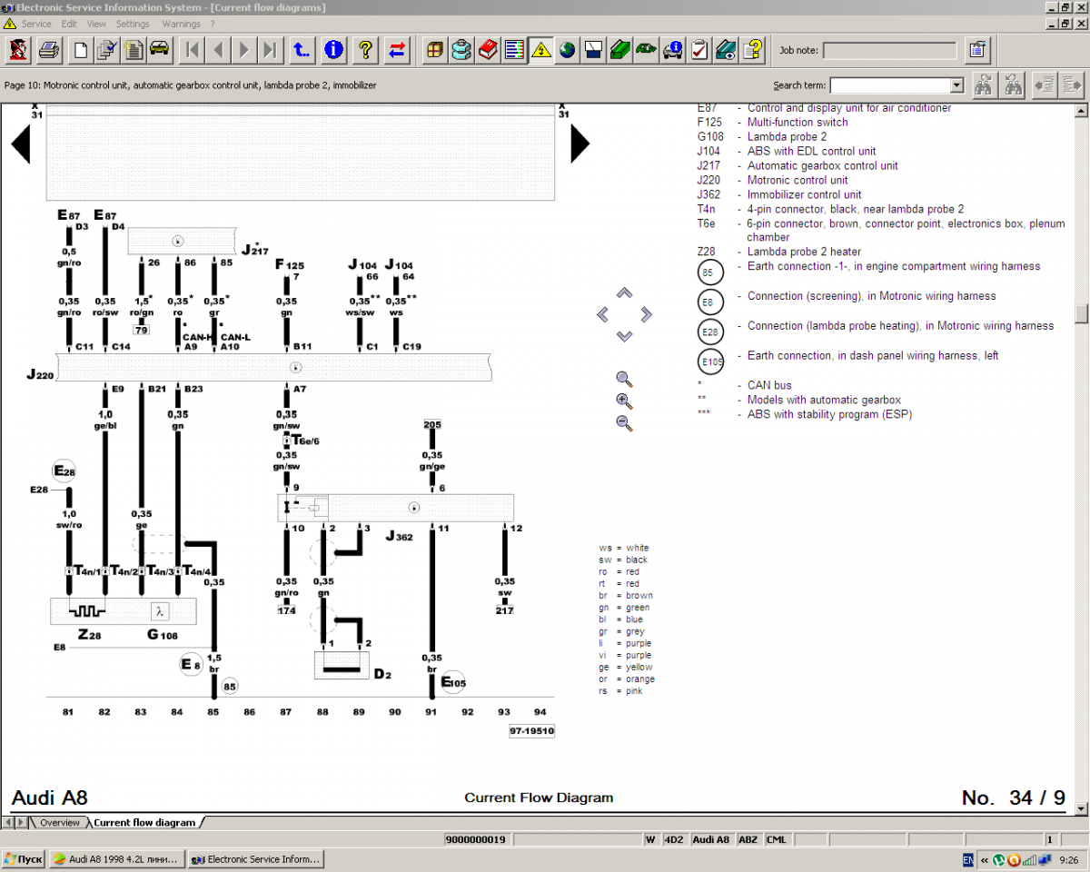This screenshot has height=872, width=1090.
Task: Open the Settings menu
Action: pos(133,24)
